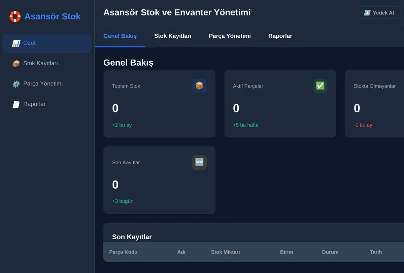Go to the Parça Yönetimi tab
This screenshot has height=273, width=404.
tap(230, 36)
